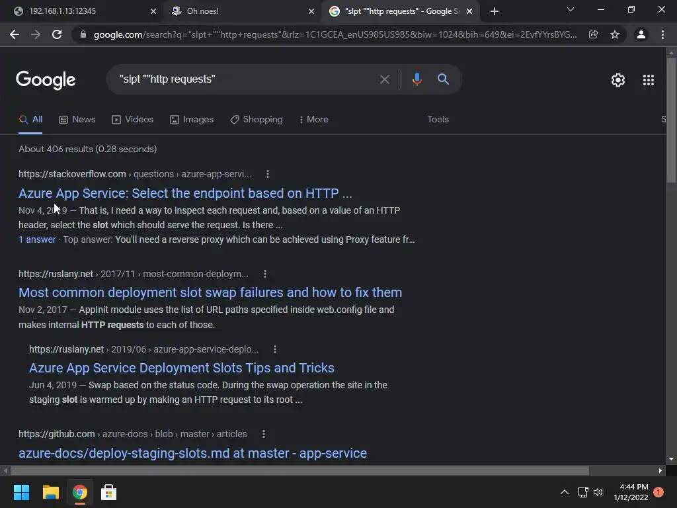
Task: Open the volume tray icon
Action: coord(598,492)
